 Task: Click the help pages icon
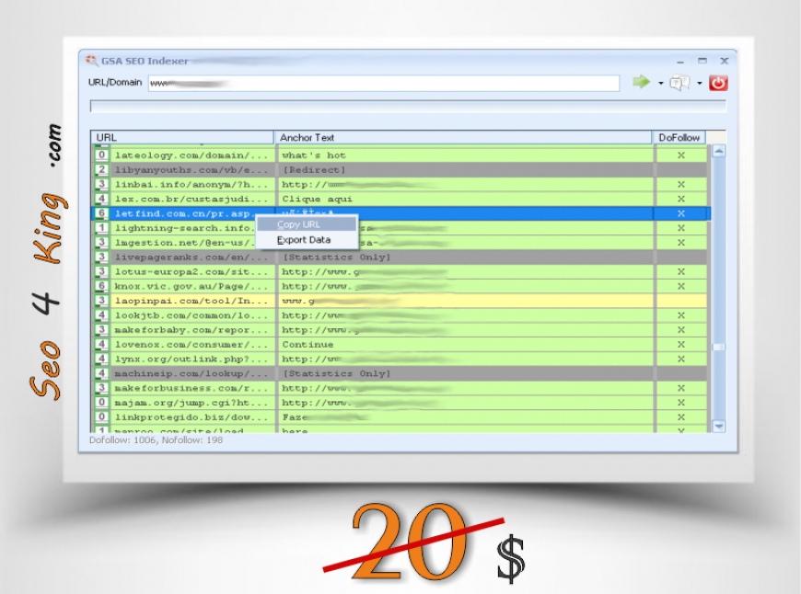679,83
